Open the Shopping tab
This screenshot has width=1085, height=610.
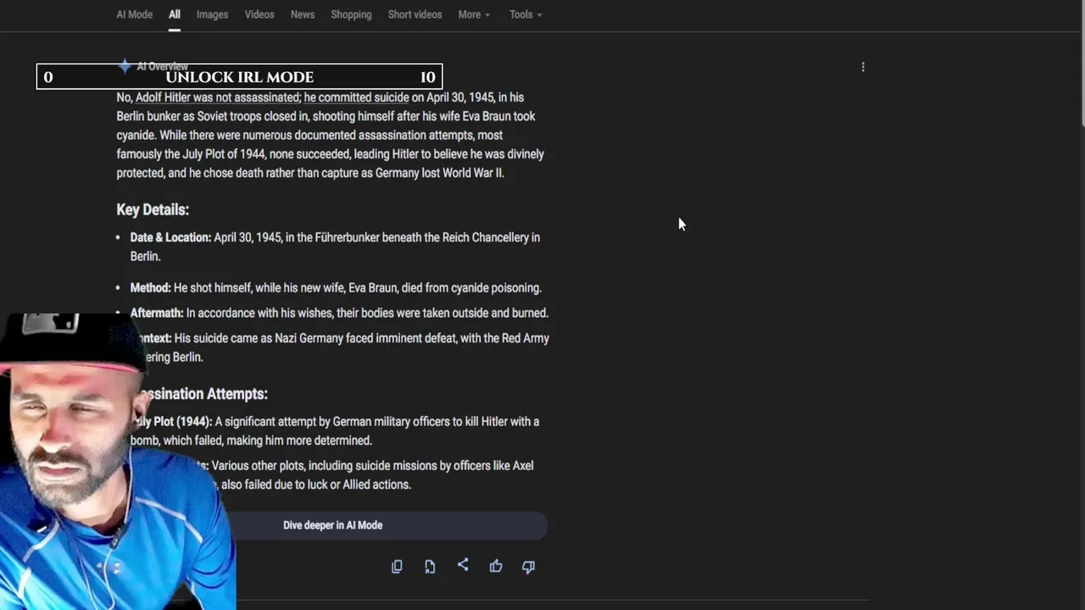point(351,14)
